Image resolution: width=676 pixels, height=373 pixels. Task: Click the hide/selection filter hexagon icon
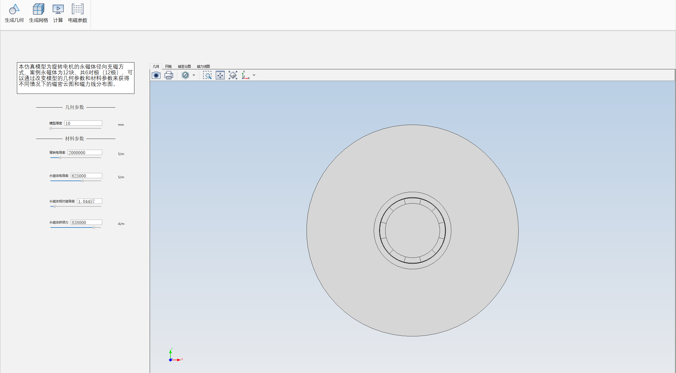pyautogui.click(x=185, y=75)
